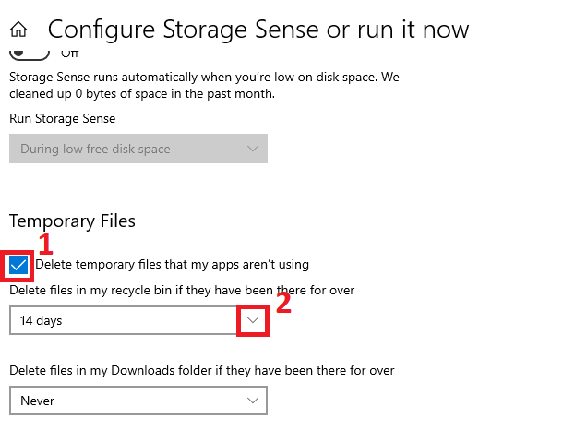Click the red number 2 annotation
Image resolution: width=563 pixels, height=443 pixels.
284,303
